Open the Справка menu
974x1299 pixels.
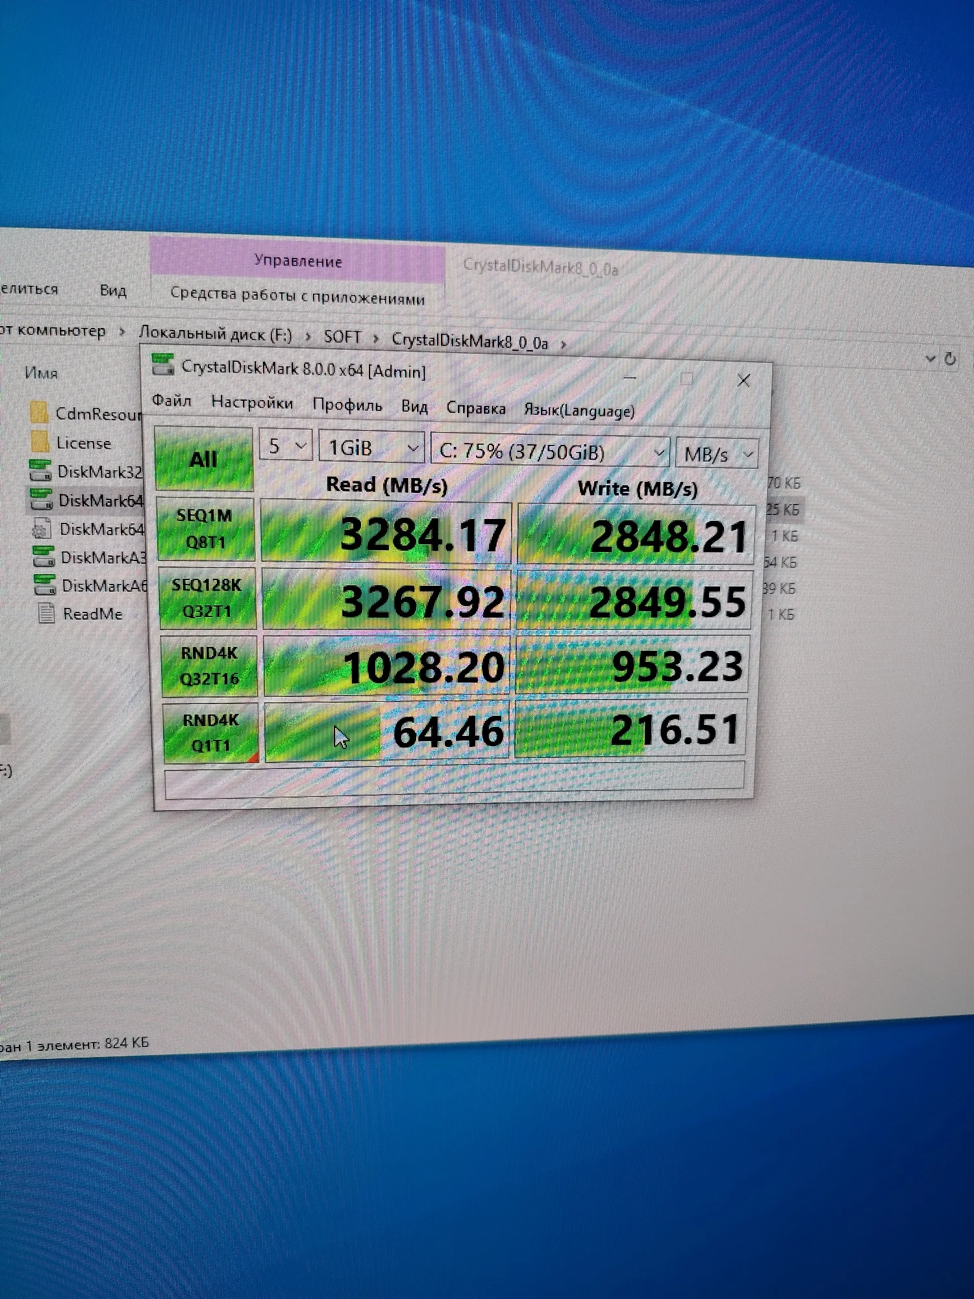(476, 409)
